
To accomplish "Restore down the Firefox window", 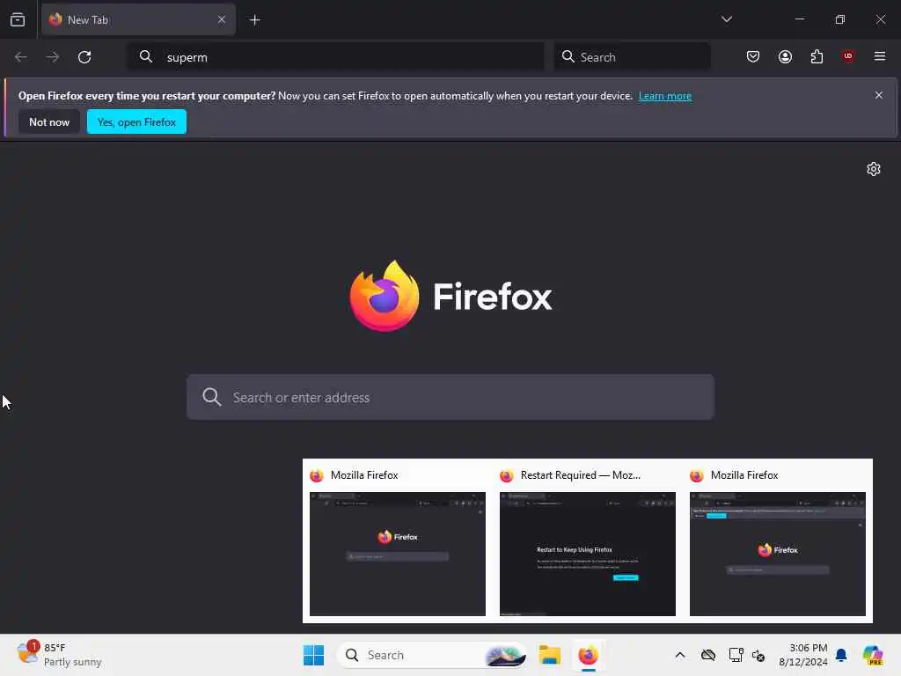I will pos(840,19).
